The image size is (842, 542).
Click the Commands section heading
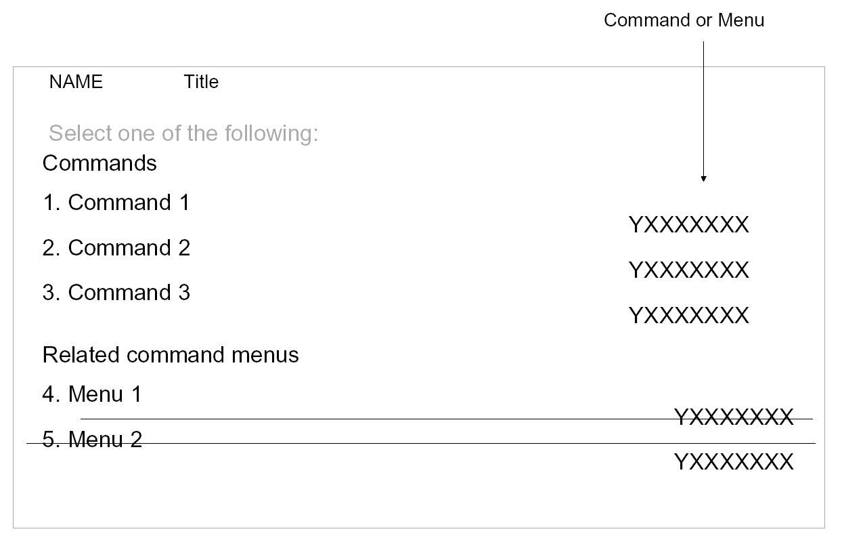99,163
